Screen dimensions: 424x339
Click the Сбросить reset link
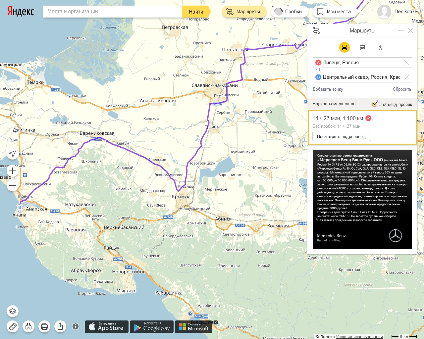[402, 89]
